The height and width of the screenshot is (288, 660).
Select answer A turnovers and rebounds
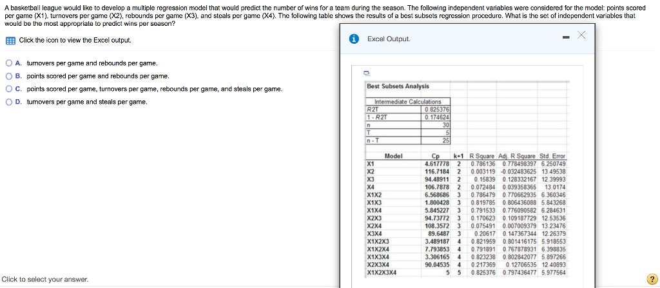point(9,63)
